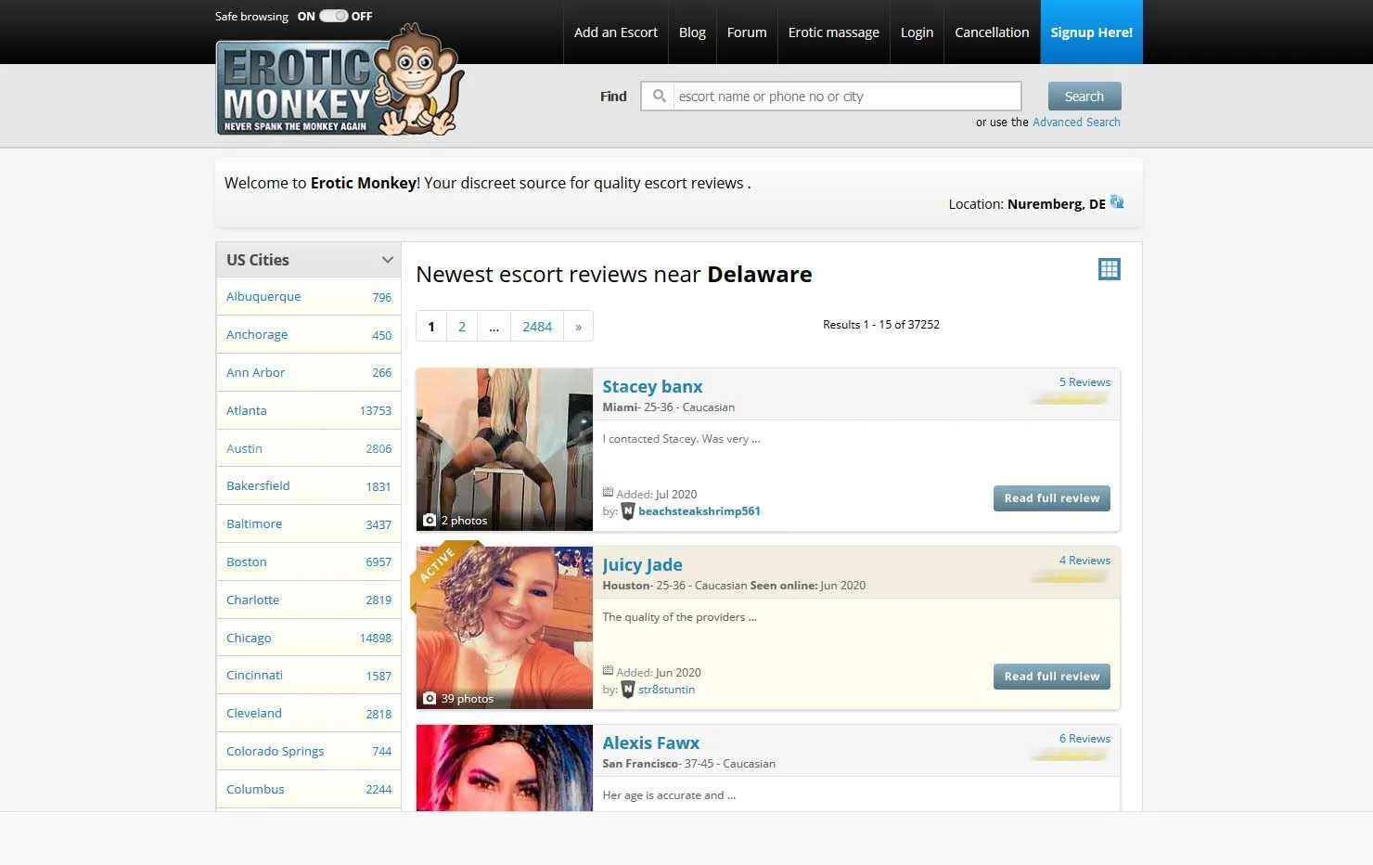Open reviewer beachsteakshrimp561 profile
Screen dimensions: 1373x865
[x=699, y=511]
